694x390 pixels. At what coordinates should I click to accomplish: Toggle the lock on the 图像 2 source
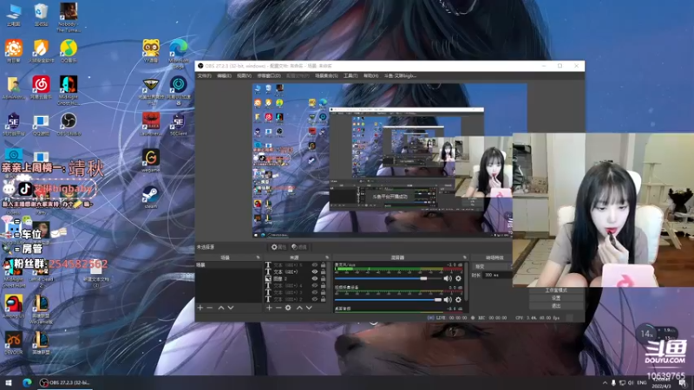coord(323,278)
